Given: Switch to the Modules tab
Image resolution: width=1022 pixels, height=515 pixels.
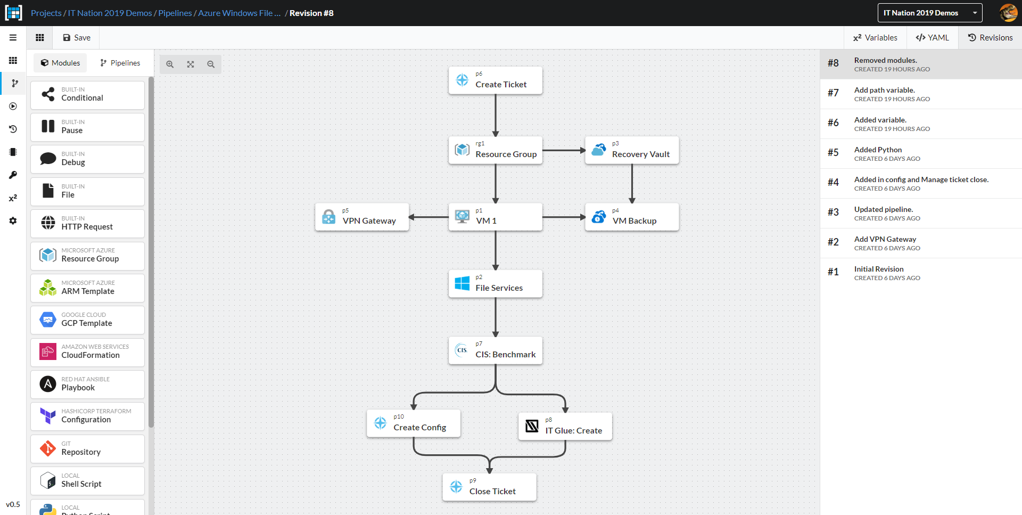Looking at the screenshot, I should click(60, 63).
